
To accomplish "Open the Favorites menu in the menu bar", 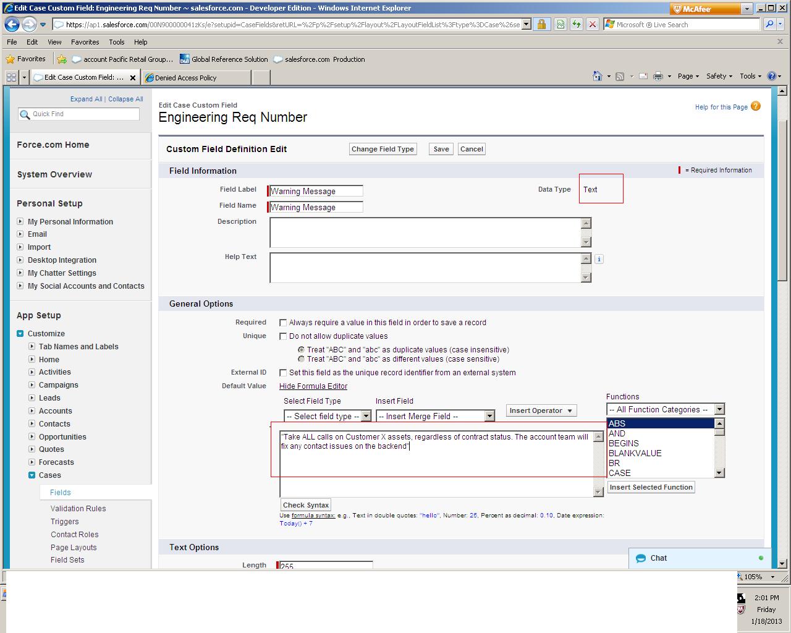I will pos(85,42).
